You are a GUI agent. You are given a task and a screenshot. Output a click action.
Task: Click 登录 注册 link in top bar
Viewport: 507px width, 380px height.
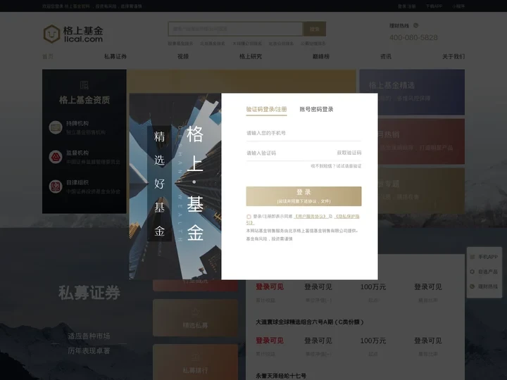[x=407, y=6]
